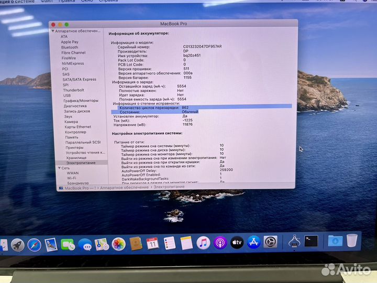The height and width of the screenshot is (283, 377).
Task: Select Память in the sidebar
Action: click(x=72, y=137)
